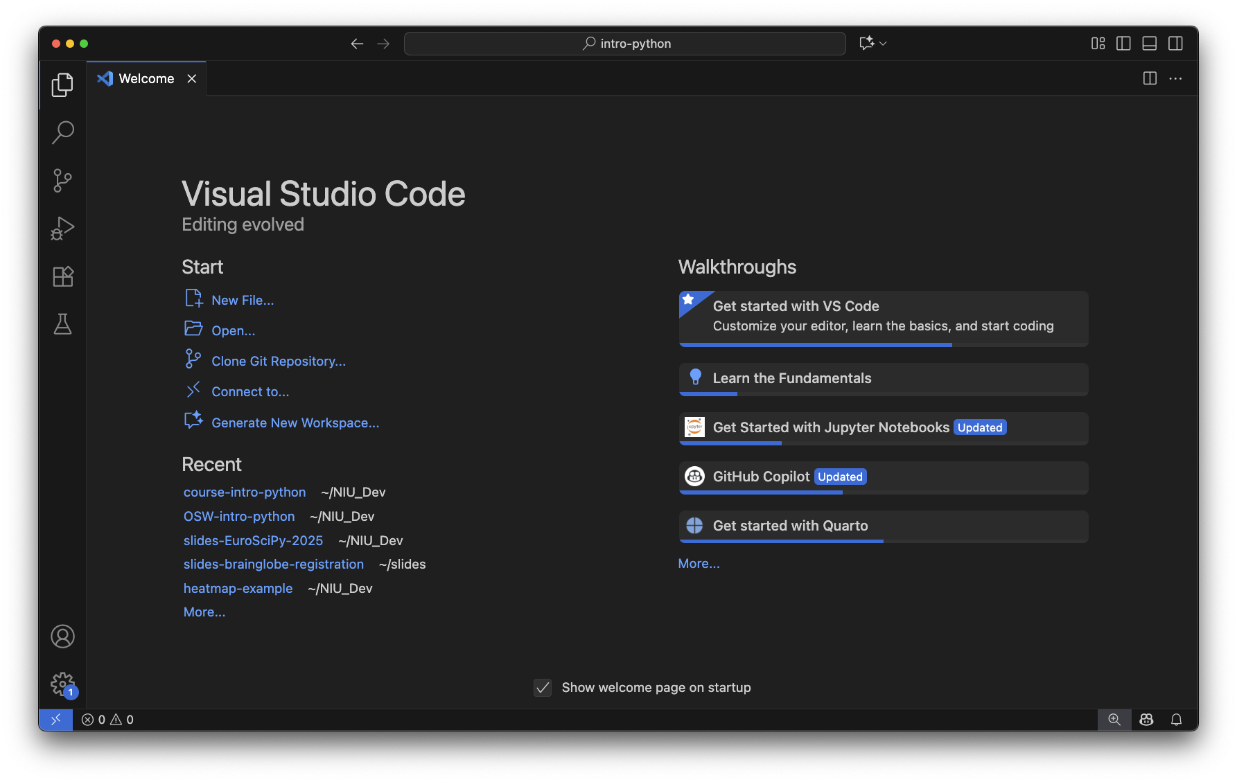Open the course-intro-python recent folder

pos(245,492)
